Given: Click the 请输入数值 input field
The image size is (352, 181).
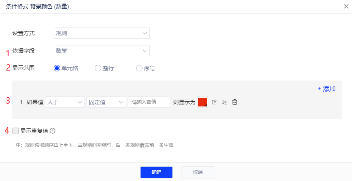Looking at the screenshot, I should pos(149,102).
